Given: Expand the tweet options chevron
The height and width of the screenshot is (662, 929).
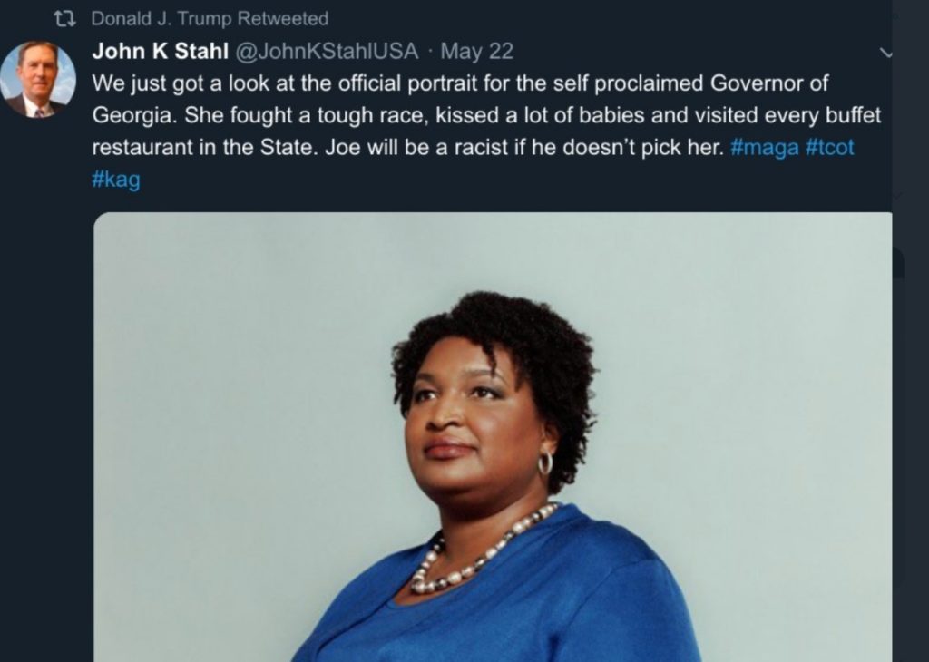Looking at the screenshot, I should pyautogui.click(x=885, y=53).
